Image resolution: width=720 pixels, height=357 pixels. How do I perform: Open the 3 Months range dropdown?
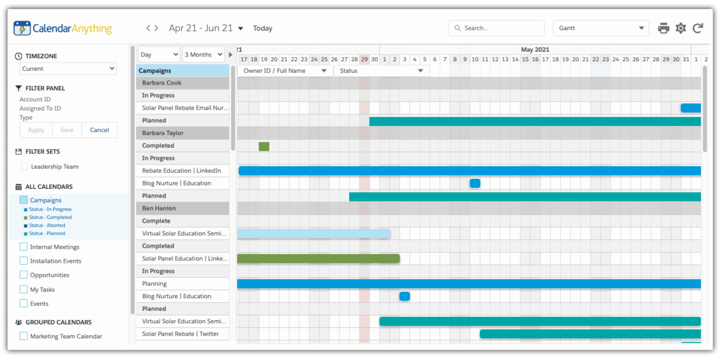[x=203, y=54]
